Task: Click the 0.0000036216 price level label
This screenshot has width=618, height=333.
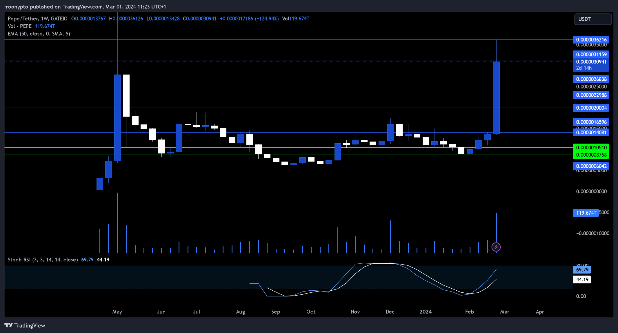Action: click(x=591, y=40)
